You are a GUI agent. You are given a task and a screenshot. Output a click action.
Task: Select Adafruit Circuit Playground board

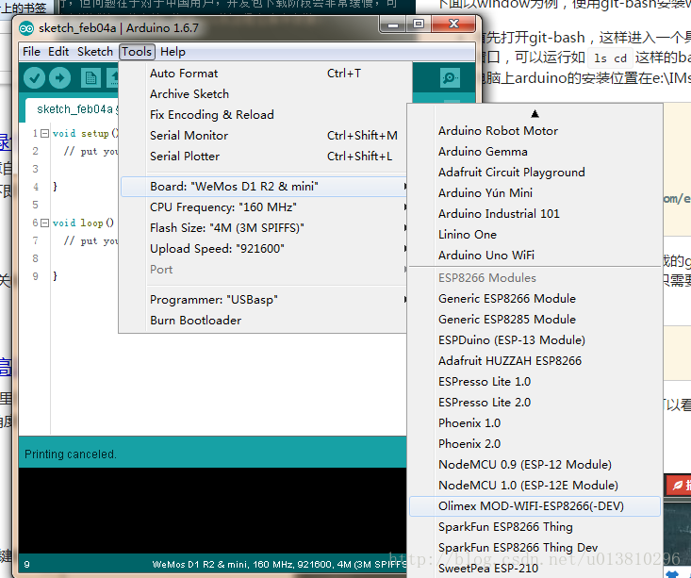coord(535,173)
